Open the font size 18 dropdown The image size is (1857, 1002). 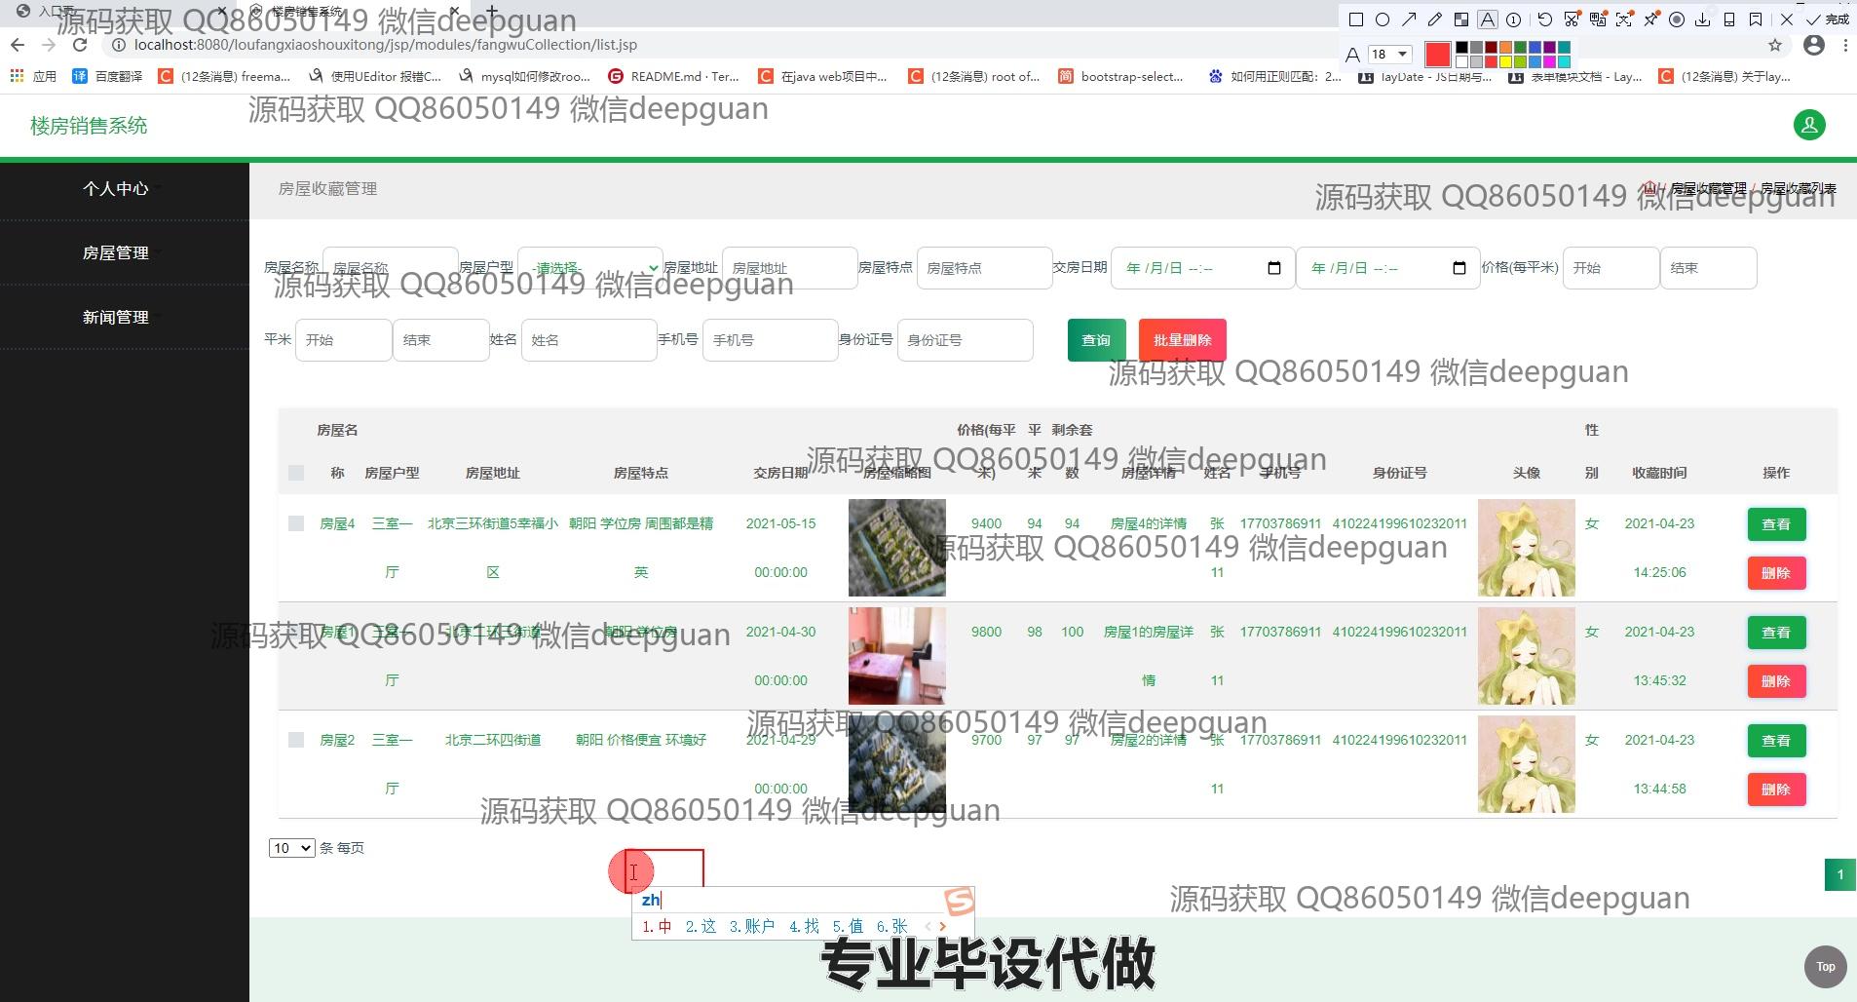1389,54
